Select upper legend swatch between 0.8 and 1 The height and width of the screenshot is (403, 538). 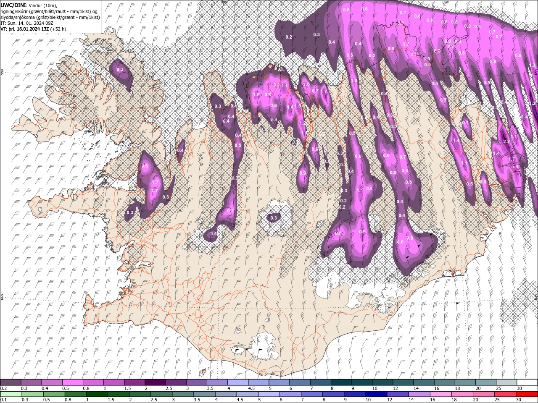pyautogui.click(x=93, y=382)
